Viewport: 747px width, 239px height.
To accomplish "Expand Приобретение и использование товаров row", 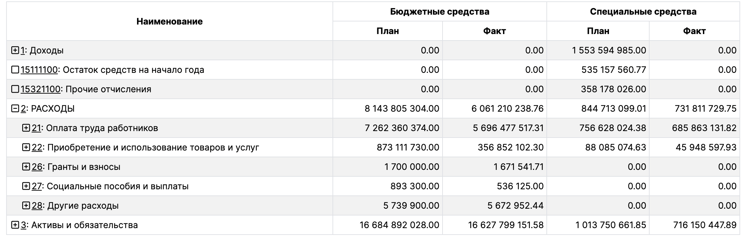I will 26,147.
